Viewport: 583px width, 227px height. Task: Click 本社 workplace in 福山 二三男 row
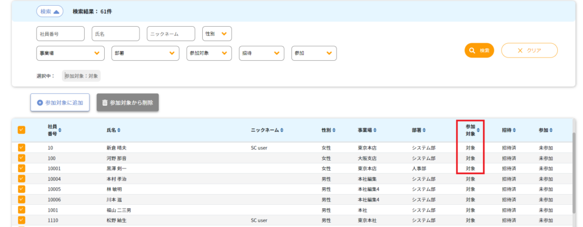[x=363, y=211]
